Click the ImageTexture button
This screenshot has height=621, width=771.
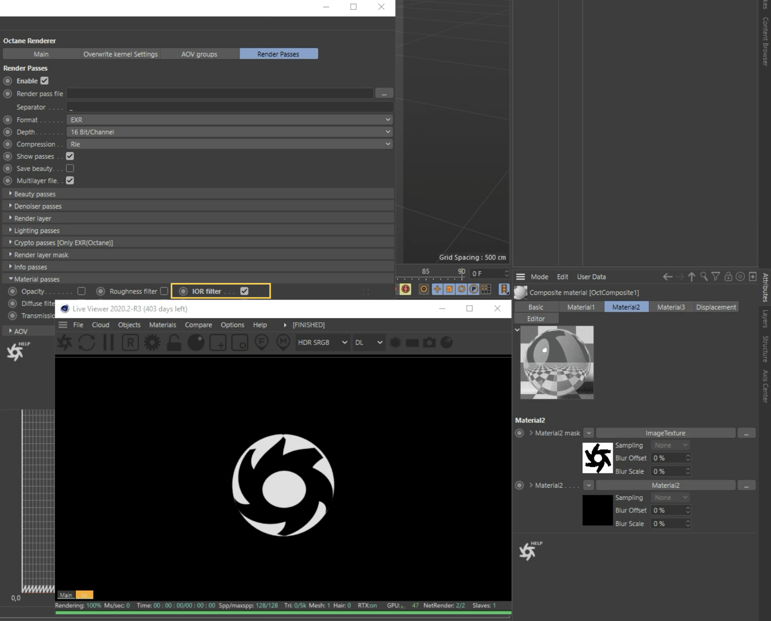tap(665, 433)
